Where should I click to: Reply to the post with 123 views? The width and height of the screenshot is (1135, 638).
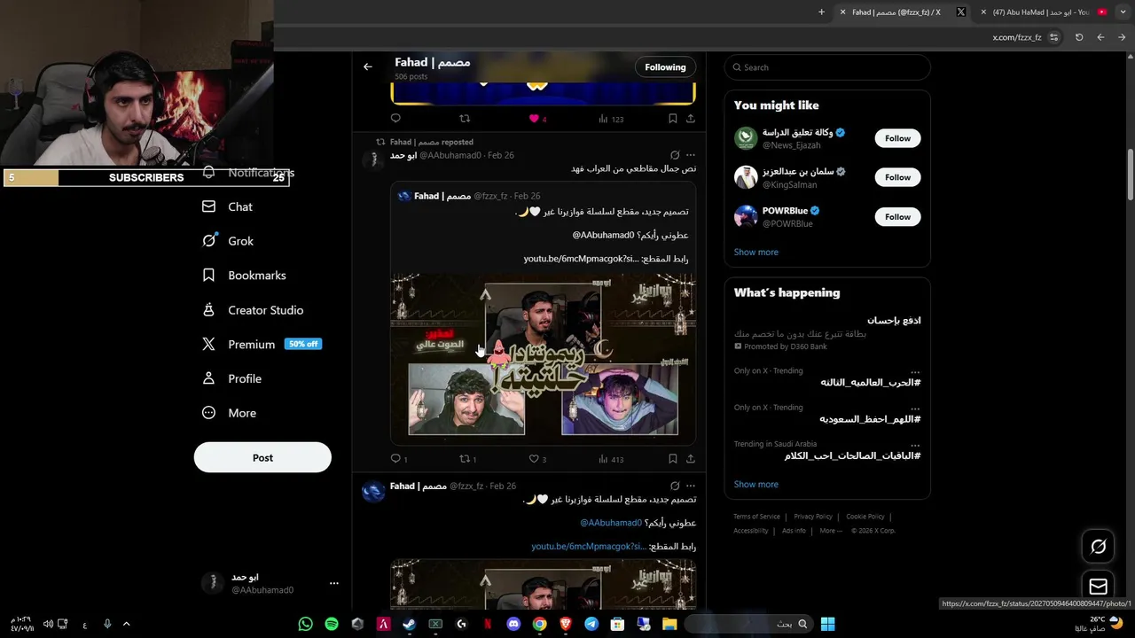(x=395, y=118)
